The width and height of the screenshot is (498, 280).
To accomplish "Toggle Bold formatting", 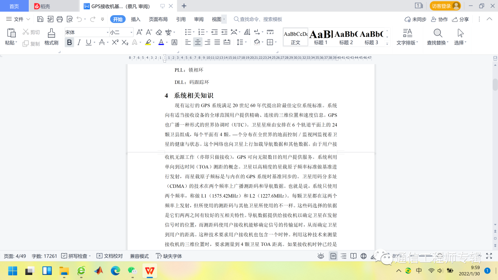I will pyautogui.click(x=69, y=42).
